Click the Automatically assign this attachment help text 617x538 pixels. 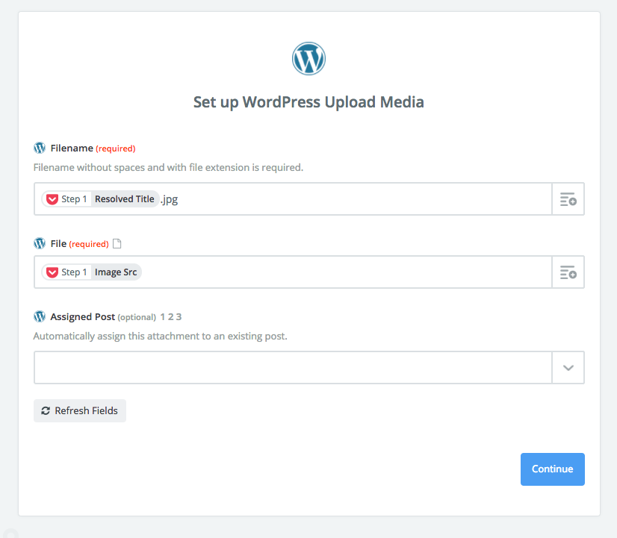click(160, 336)
